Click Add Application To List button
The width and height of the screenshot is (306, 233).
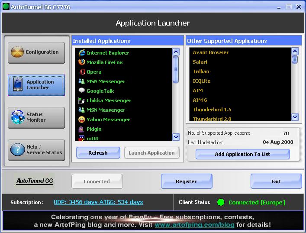242,154
